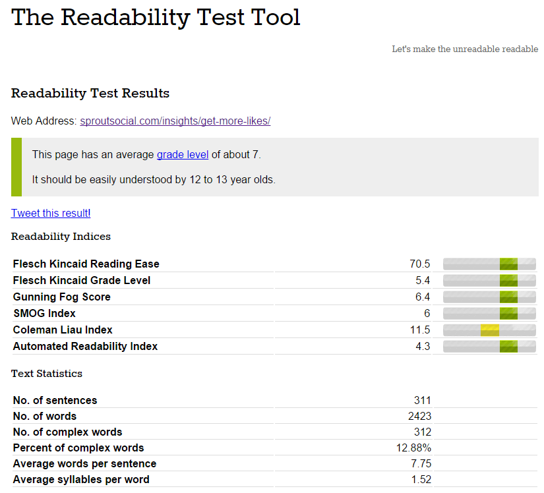Click the SMOG Index indicator bar
Viewport: 544px width, 493px height.
(489, 314)
